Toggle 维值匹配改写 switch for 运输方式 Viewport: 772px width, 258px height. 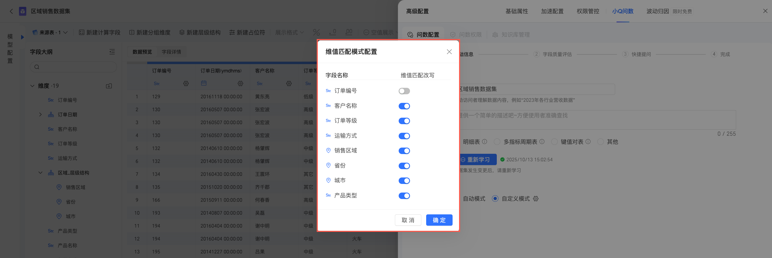coord(404,136)
